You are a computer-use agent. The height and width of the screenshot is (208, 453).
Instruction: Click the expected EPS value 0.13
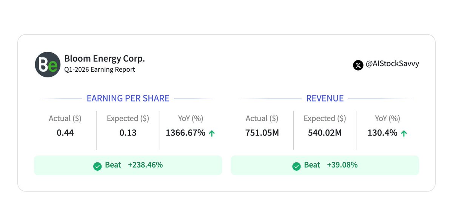[x=128, y=133]
